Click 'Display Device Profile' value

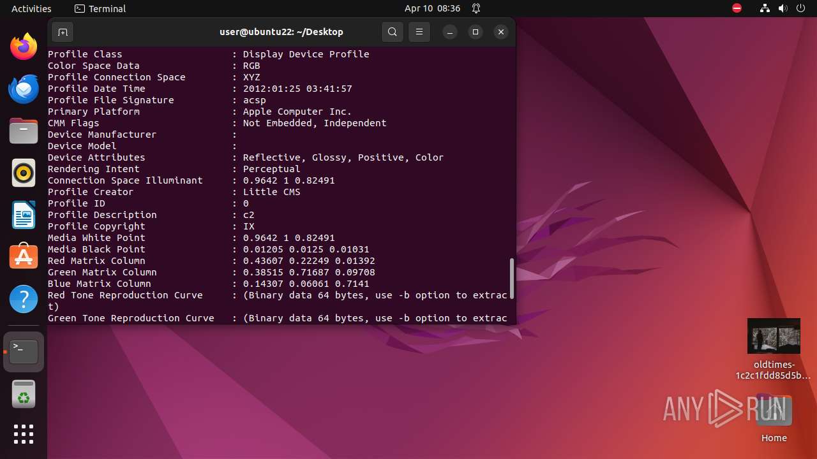(306, 54)
